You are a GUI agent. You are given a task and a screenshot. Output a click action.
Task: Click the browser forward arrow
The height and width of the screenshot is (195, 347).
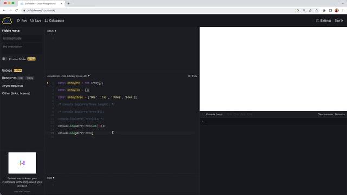tap(10, 10)
